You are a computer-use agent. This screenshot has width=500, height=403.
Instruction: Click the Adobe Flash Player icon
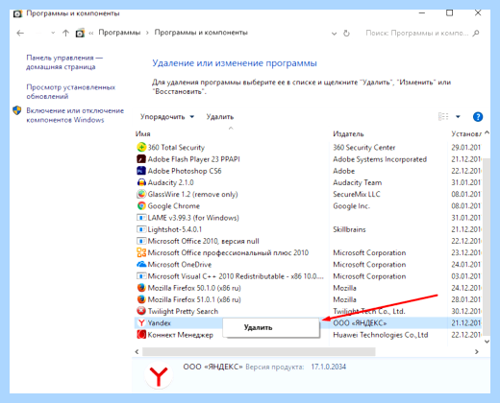[141, 159]
